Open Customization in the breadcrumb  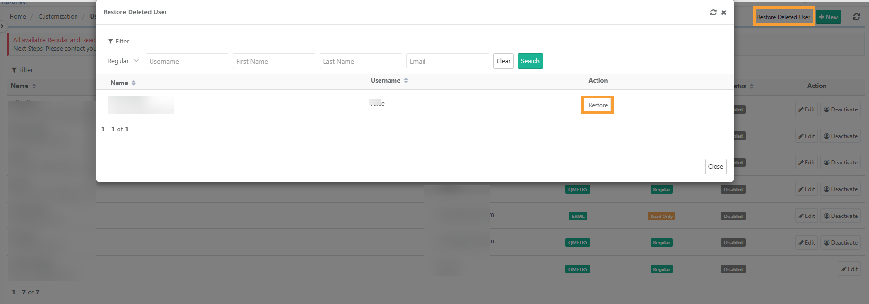click(x=58, y=16)
